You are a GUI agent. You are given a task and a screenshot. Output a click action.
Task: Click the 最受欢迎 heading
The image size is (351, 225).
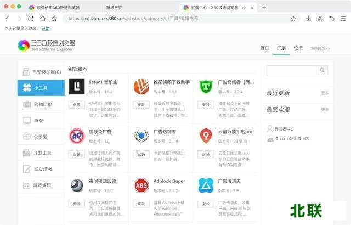click(x=278, y=109)
